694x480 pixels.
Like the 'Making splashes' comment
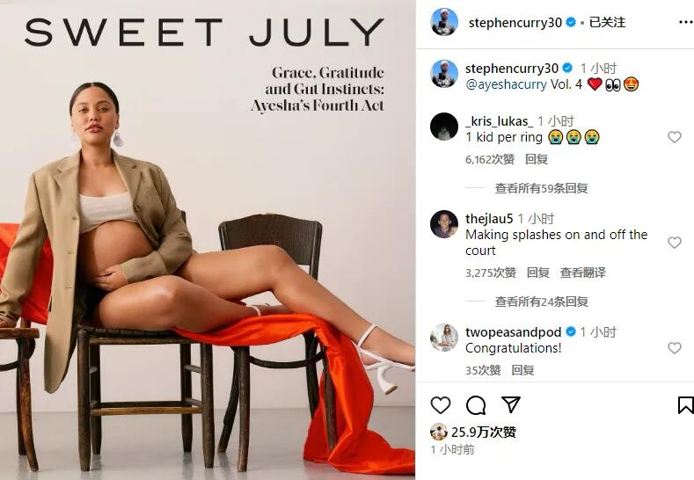pyautogui.click(x=674, y=243)
